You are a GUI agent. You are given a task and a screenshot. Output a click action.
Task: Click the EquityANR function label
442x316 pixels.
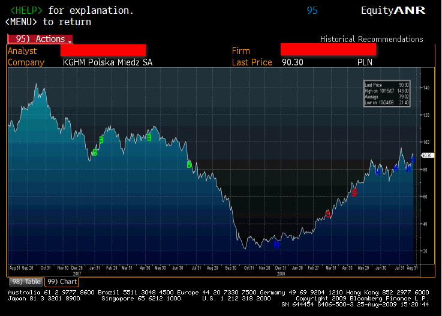pyautogui.click(x=393, y=10)
